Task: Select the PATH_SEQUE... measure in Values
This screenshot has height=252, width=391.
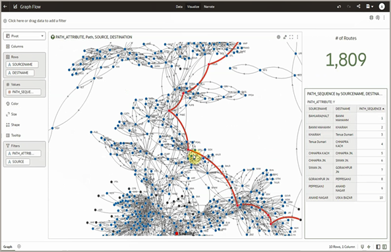Action: pyautogui.click(x=24, y=92)
